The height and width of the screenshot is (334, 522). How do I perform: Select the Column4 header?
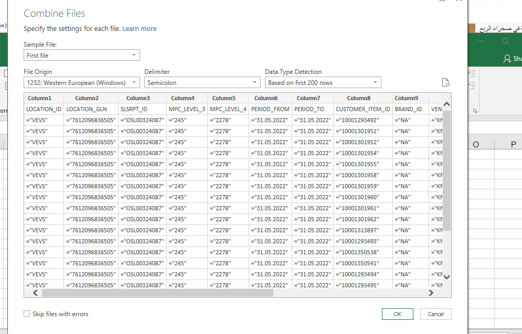[x=187, y=98]
